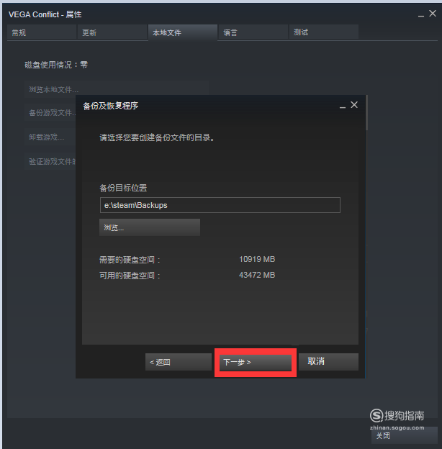The height and width of the screenshot is (449, 442).
Task: Continue with the 下一步 > button
Action: [x=256, y=362]
